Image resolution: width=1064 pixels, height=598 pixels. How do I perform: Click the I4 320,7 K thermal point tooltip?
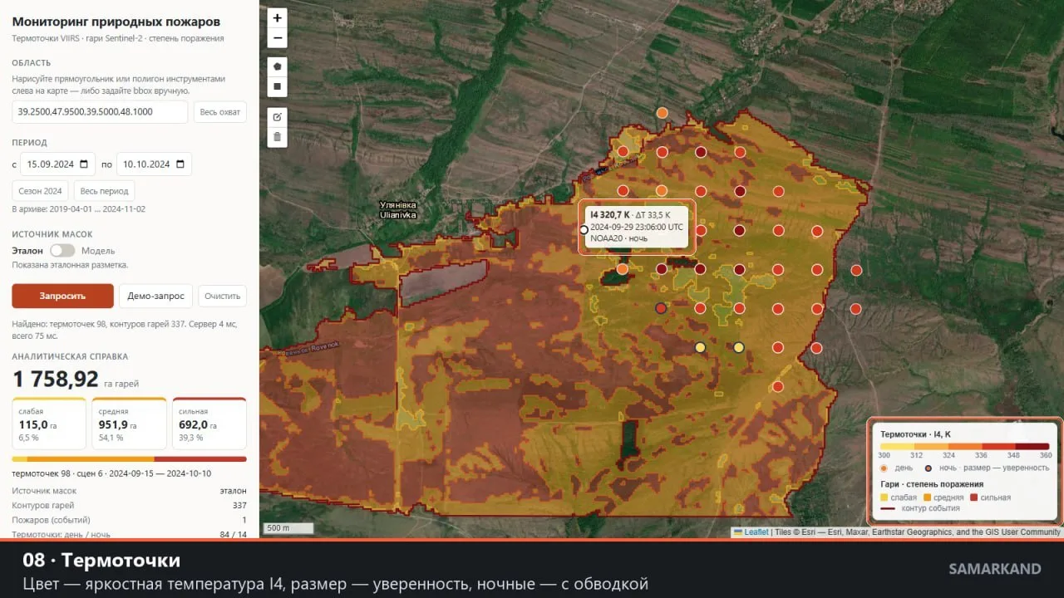(637, 226)
